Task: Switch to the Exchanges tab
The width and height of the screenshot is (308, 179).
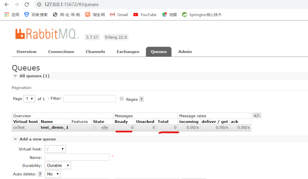Action: [x=128, y=52]
